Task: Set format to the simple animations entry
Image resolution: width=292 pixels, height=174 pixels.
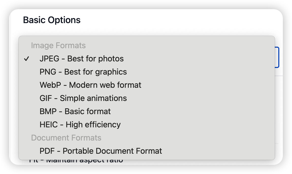Action: click(x=83, y=98)
